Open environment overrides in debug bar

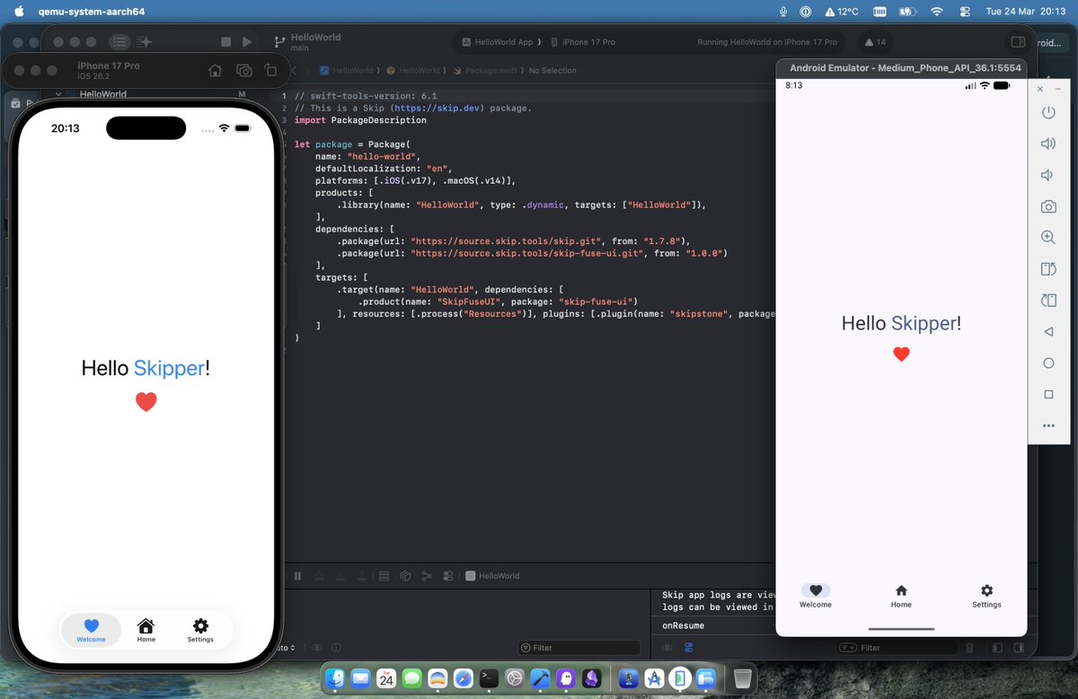coord(446,576)
